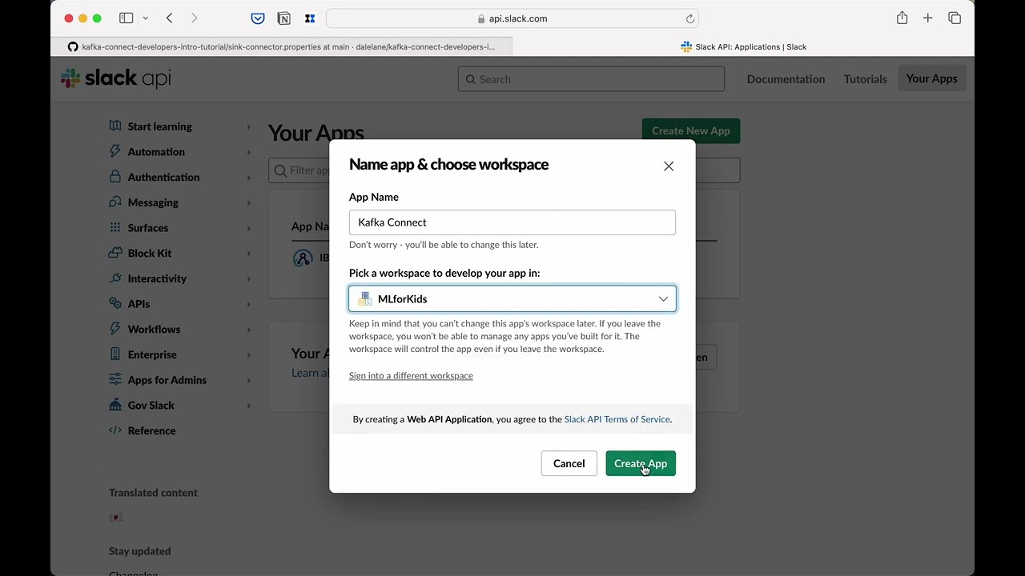The height and width of the screenshot is (576, 1025).
Task: Open Your Apps in top navigation
Action: (931, 78)
